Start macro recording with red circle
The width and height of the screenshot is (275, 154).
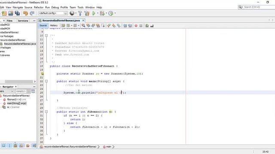pyautogui.click(x=136, y=26)
